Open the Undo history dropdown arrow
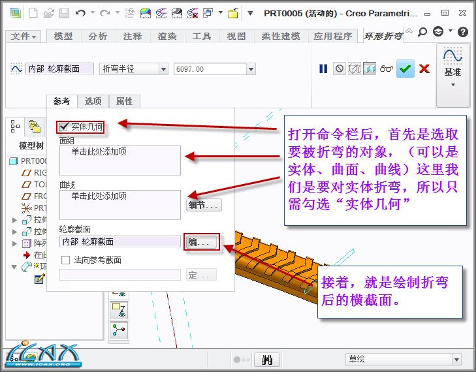 [x=93, y=13]
